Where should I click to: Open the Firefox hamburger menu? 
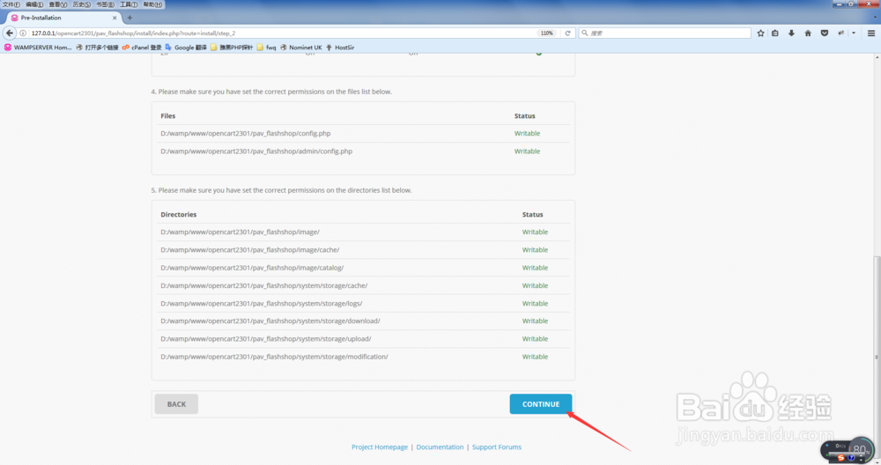871,33
